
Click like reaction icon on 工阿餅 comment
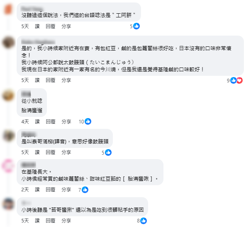136,26
